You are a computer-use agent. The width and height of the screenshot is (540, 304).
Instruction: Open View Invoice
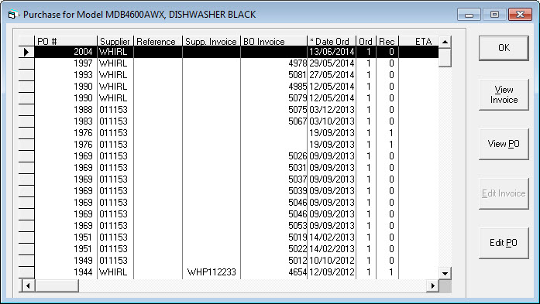[504, 94]
